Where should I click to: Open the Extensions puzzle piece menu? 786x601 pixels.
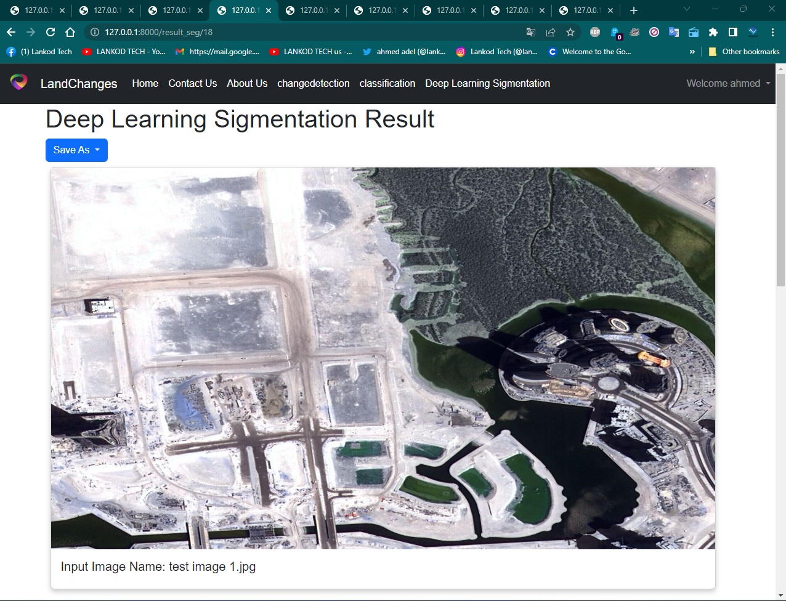(x=713, y=32)
